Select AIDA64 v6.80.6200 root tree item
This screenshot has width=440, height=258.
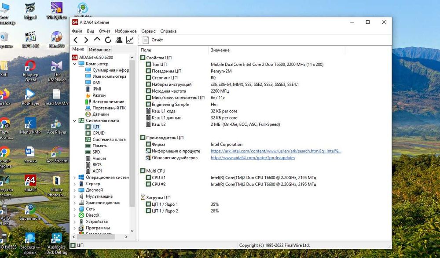(x=92, y=57)
